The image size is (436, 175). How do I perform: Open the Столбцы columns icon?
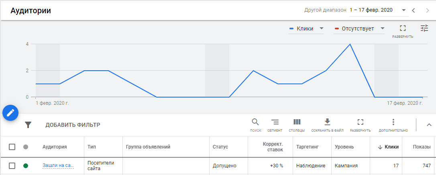[297, 122]
